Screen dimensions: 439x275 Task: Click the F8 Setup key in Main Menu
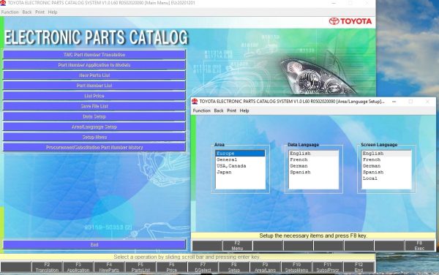pos(234,267)
